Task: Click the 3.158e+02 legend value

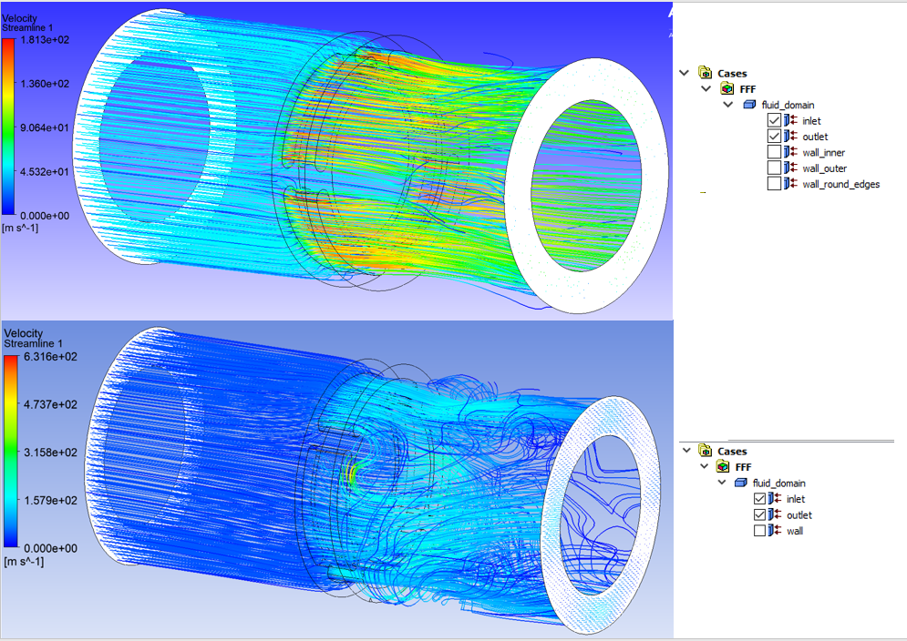Action: click(x=50, y=453)
